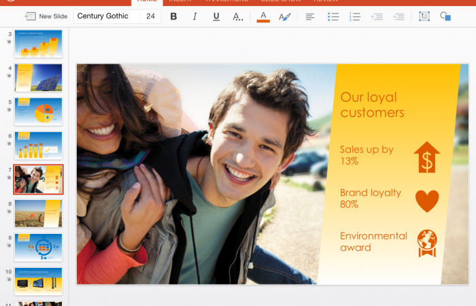476x306 pixels.
Task: Insert a text box
Action: (424, 16)
